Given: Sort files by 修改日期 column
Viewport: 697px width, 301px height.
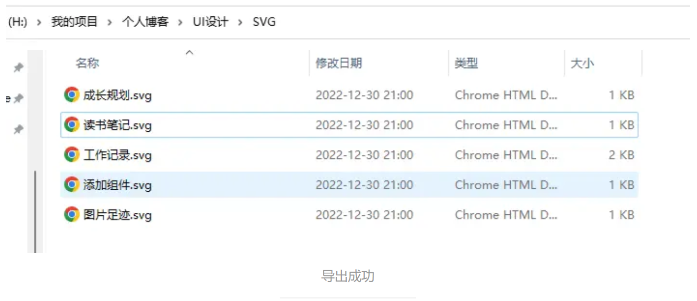Looking at the screenshot, I should point(339,63).
